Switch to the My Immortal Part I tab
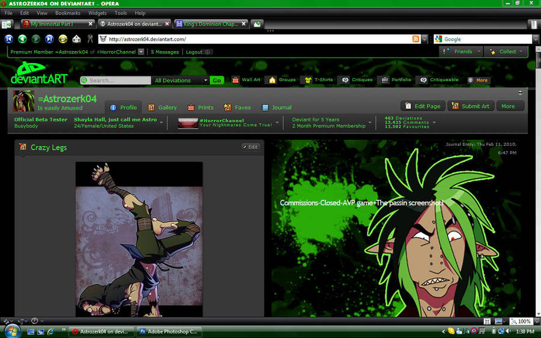541x338 pixels. coord(58,24)
